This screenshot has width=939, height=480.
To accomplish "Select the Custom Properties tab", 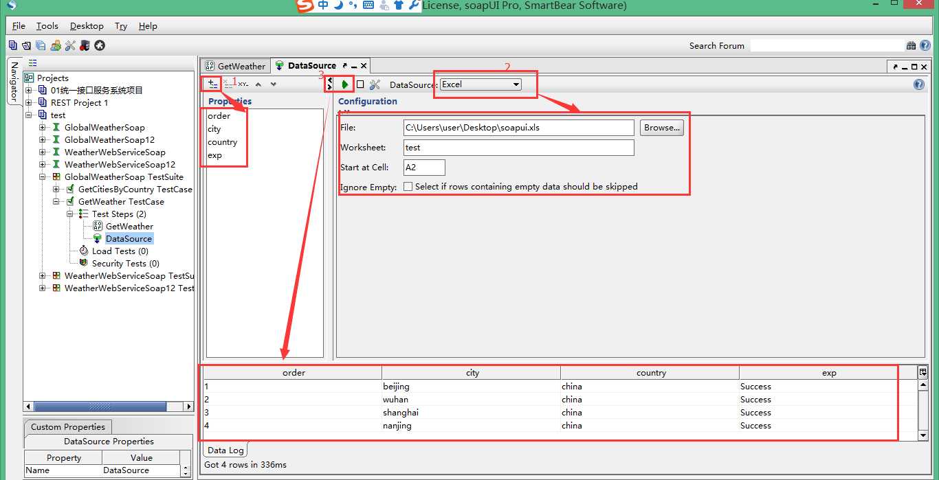I will (x=67, y=427).
